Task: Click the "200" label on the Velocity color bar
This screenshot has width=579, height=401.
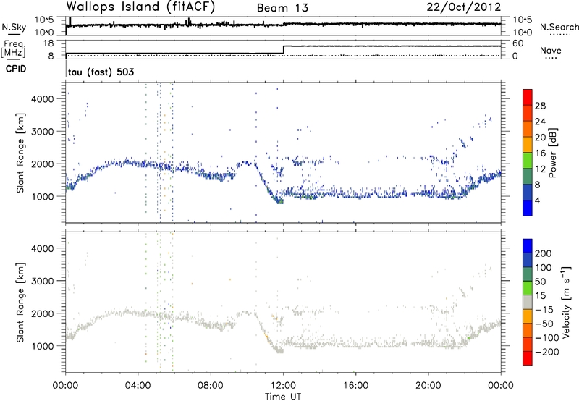Action: (544, 253)
